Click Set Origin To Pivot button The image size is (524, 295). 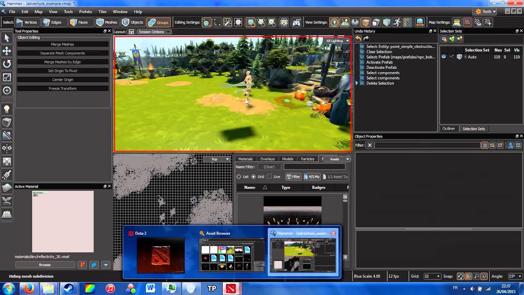(63, 71)
